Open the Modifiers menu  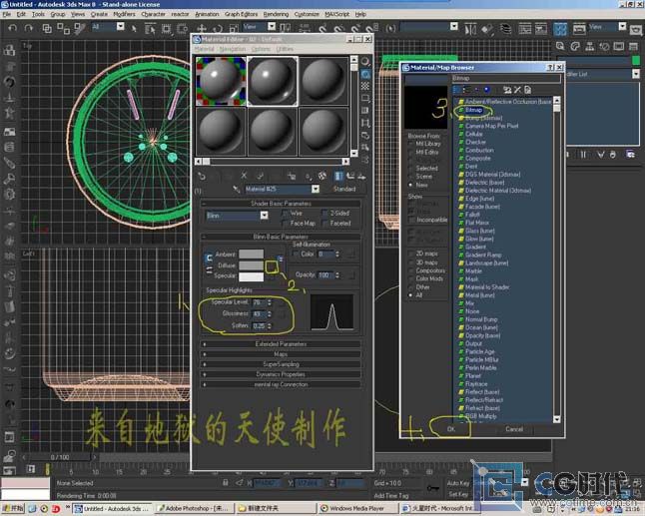(x=124, y=14)
